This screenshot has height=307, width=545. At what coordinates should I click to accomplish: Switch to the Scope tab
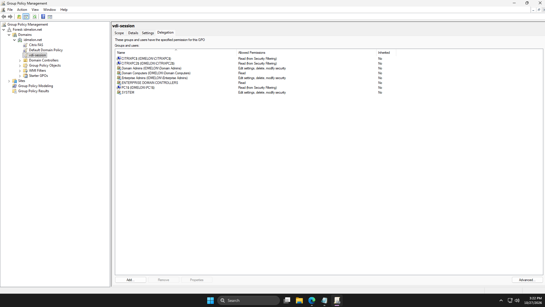(x=119, y=33)
